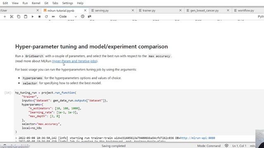Click the clock icon in notebook toolbar
The height and width of the screenshot is (148, 264).
coord(82,16)
